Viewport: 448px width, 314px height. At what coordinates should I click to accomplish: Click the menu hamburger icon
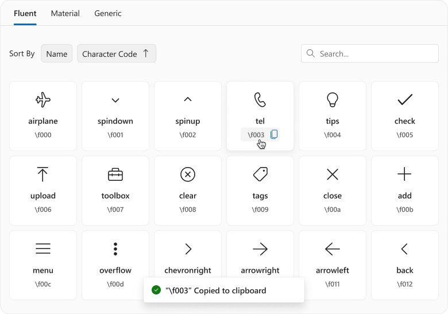pyautogui.click(x=43, y=249)
